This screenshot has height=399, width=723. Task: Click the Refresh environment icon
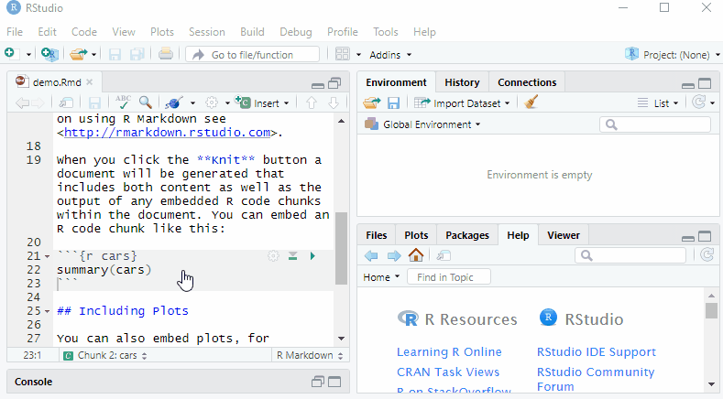698,102
